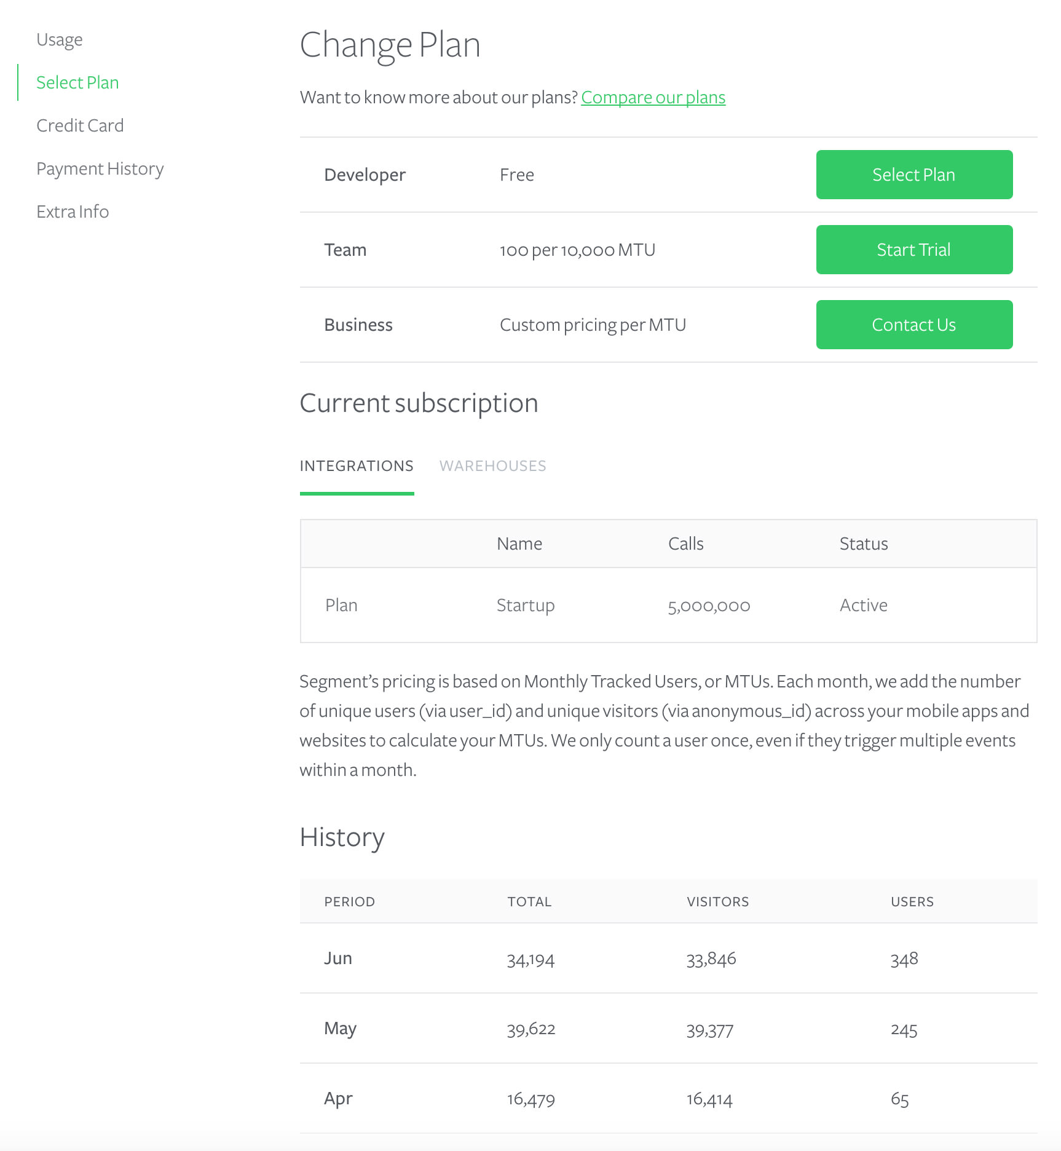Click the Visitors column header

(717, 901)
